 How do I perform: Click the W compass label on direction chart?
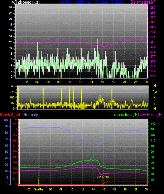[x=155, y=92]
